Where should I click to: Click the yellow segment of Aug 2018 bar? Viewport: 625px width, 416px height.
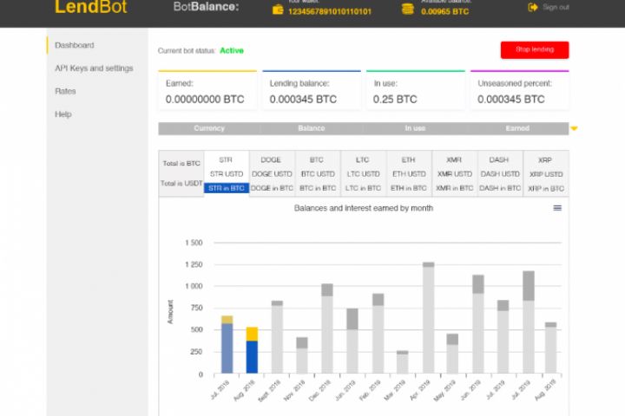tap(252, 334)
